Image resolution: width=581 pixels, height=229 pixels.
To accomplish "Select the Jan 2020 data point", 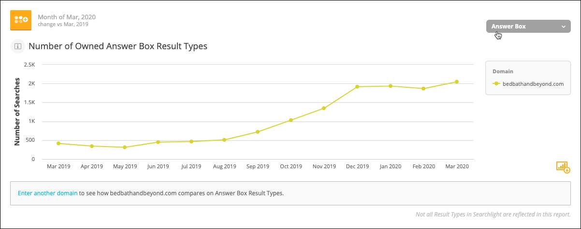I will [391, 86].
